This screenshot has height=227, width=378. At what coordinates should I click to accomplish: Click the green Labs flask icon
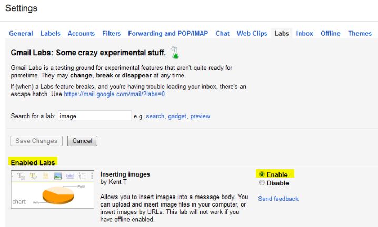(175, 52)
